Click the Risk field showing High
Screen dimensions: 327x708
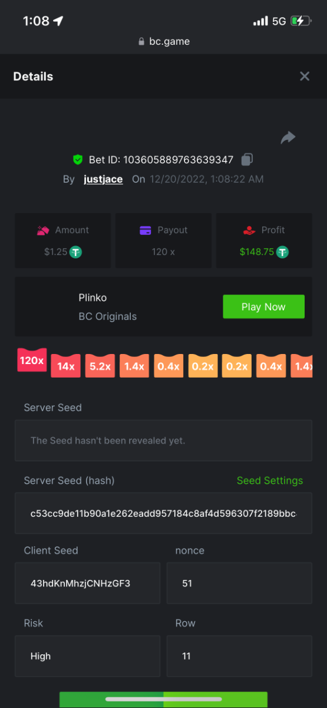click(x=87, y=656)
